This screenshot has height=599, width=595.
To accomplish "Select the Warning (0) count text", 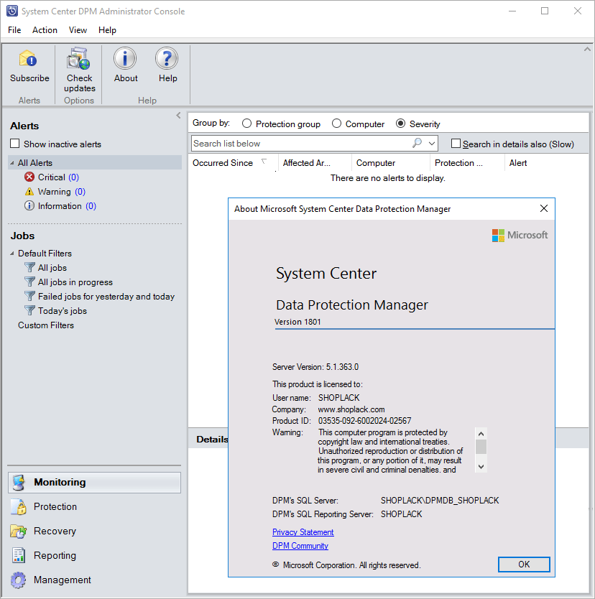I will pos(80,191).
